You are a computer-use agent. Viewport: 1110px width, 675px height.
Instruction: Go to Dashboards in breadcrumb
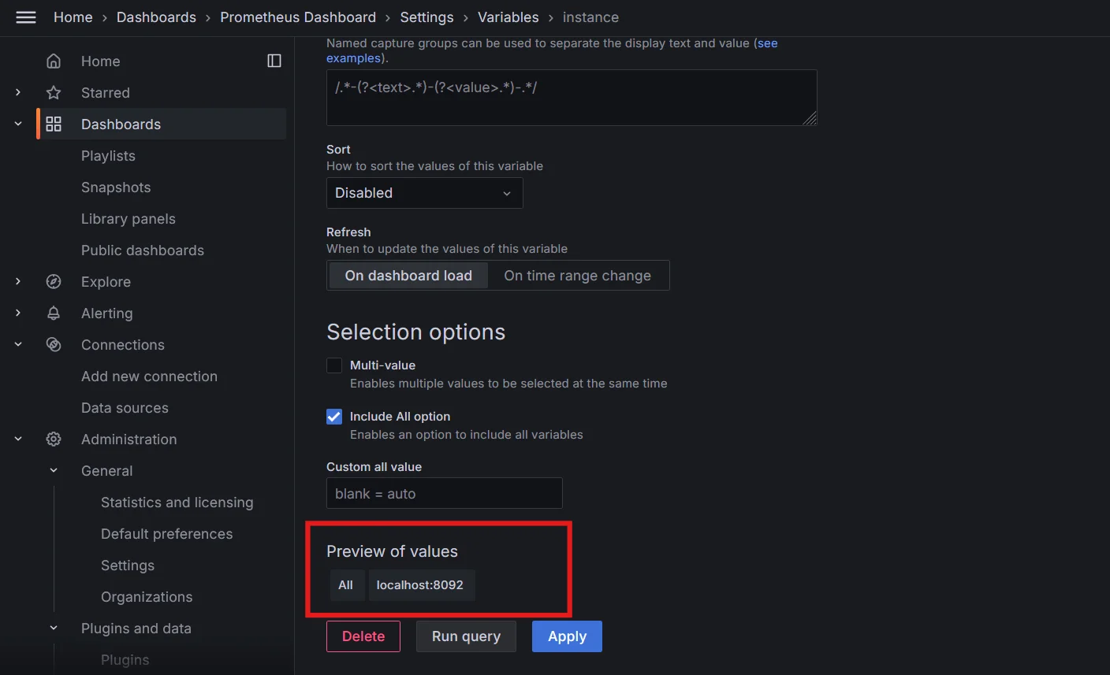[x=156, y=17]
